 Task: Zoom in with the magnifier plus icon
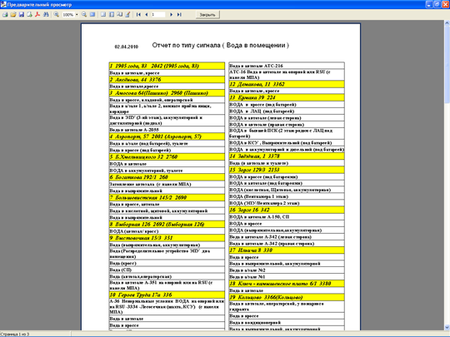click(x=57, y=14)
